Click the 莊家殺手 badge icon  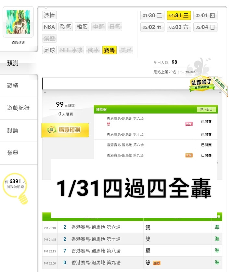202,84
